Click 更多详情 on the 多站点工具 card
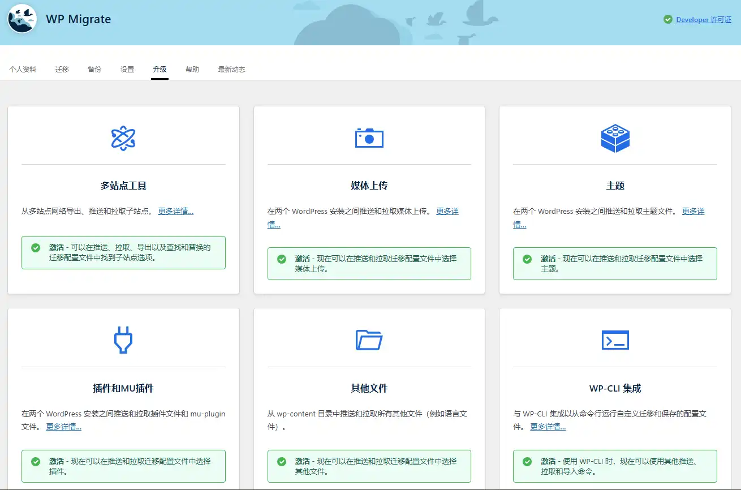Screen dimensions: 741x490 click(175, 210)
